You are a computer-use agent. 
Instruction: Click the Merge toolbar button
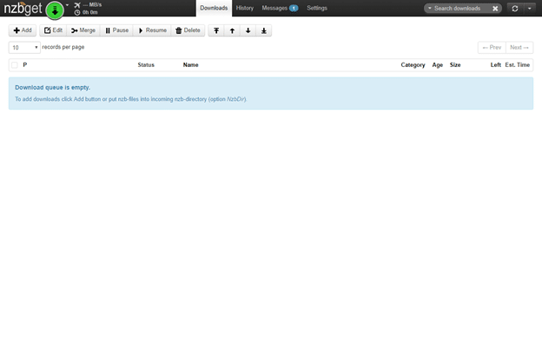point(83,30)
